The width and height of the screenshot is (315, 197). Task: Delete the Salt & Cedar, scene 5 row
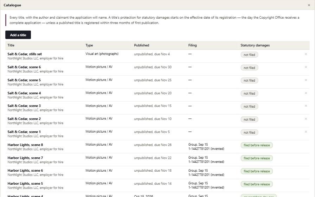306,80
